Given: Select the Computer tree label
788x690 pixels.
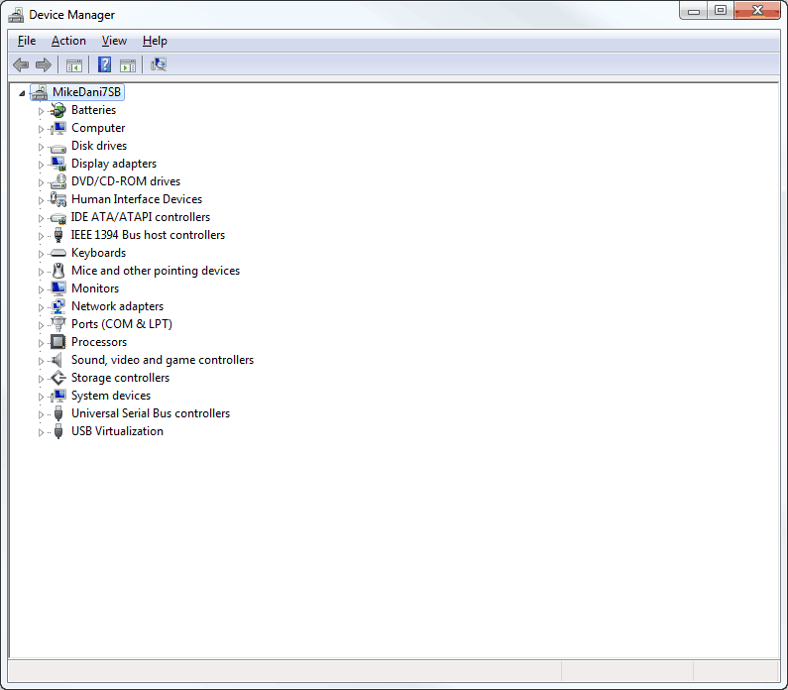Looking at the screenshot, I should pyautogui.click(x=98, y=128).
